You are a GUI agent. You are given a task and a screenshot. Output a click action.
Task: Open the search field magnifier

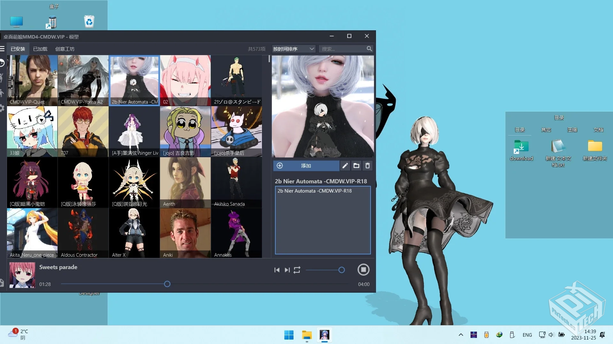click(369, 48)
